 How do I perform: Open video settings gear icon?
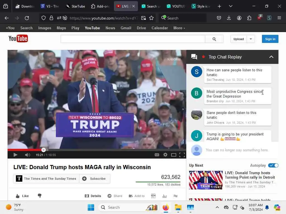click(165, 155)
